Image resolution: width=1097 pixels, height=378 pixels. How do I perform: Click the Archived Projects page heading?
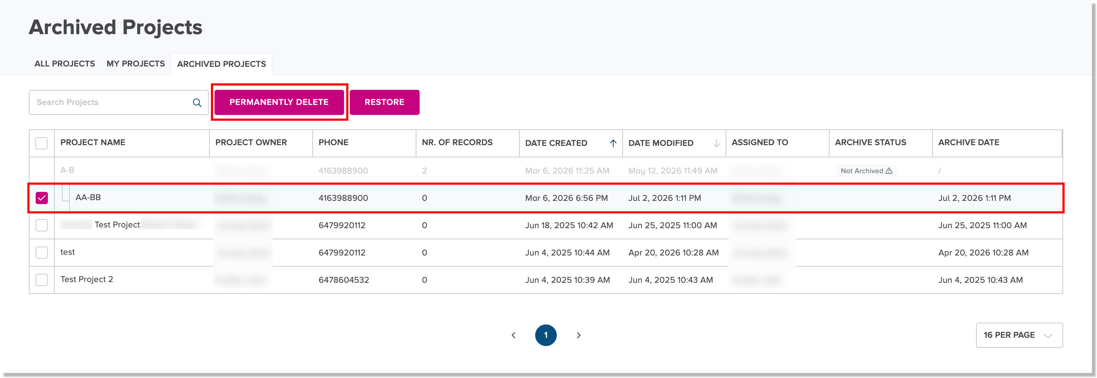(116, 27)
